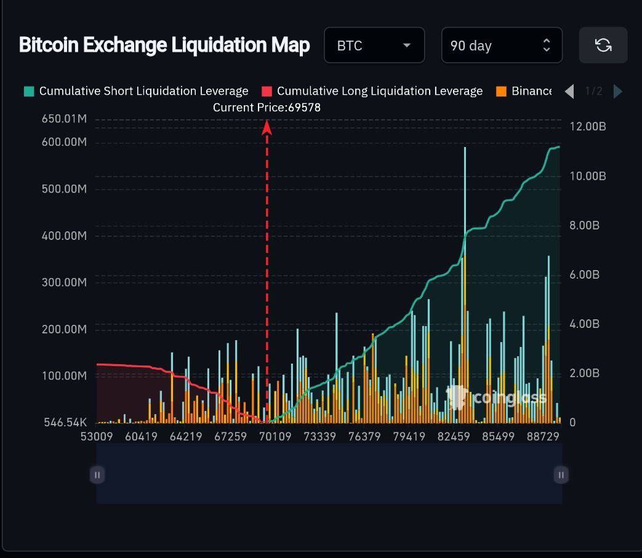Go to previous legend page arrow

569,92
